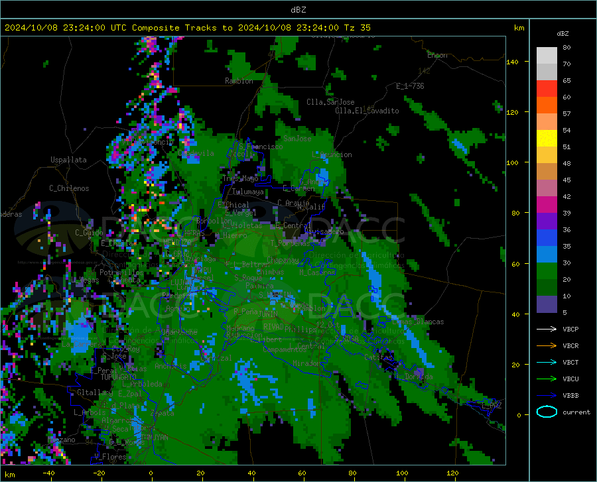Click the VBBB legend label
The width and height of the screenshot is (597, 482).
570,395
